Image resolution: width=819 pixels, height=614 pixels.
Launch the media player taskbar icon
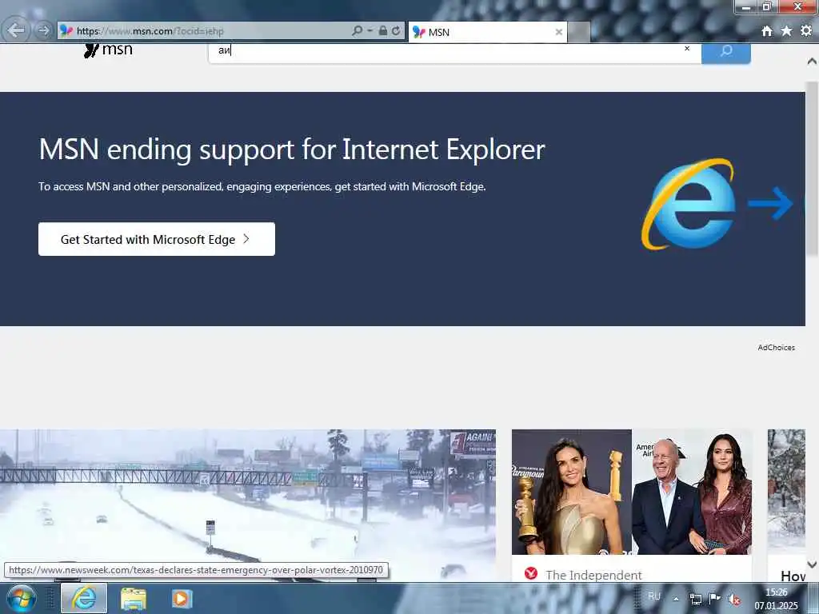tap(182, 599)
